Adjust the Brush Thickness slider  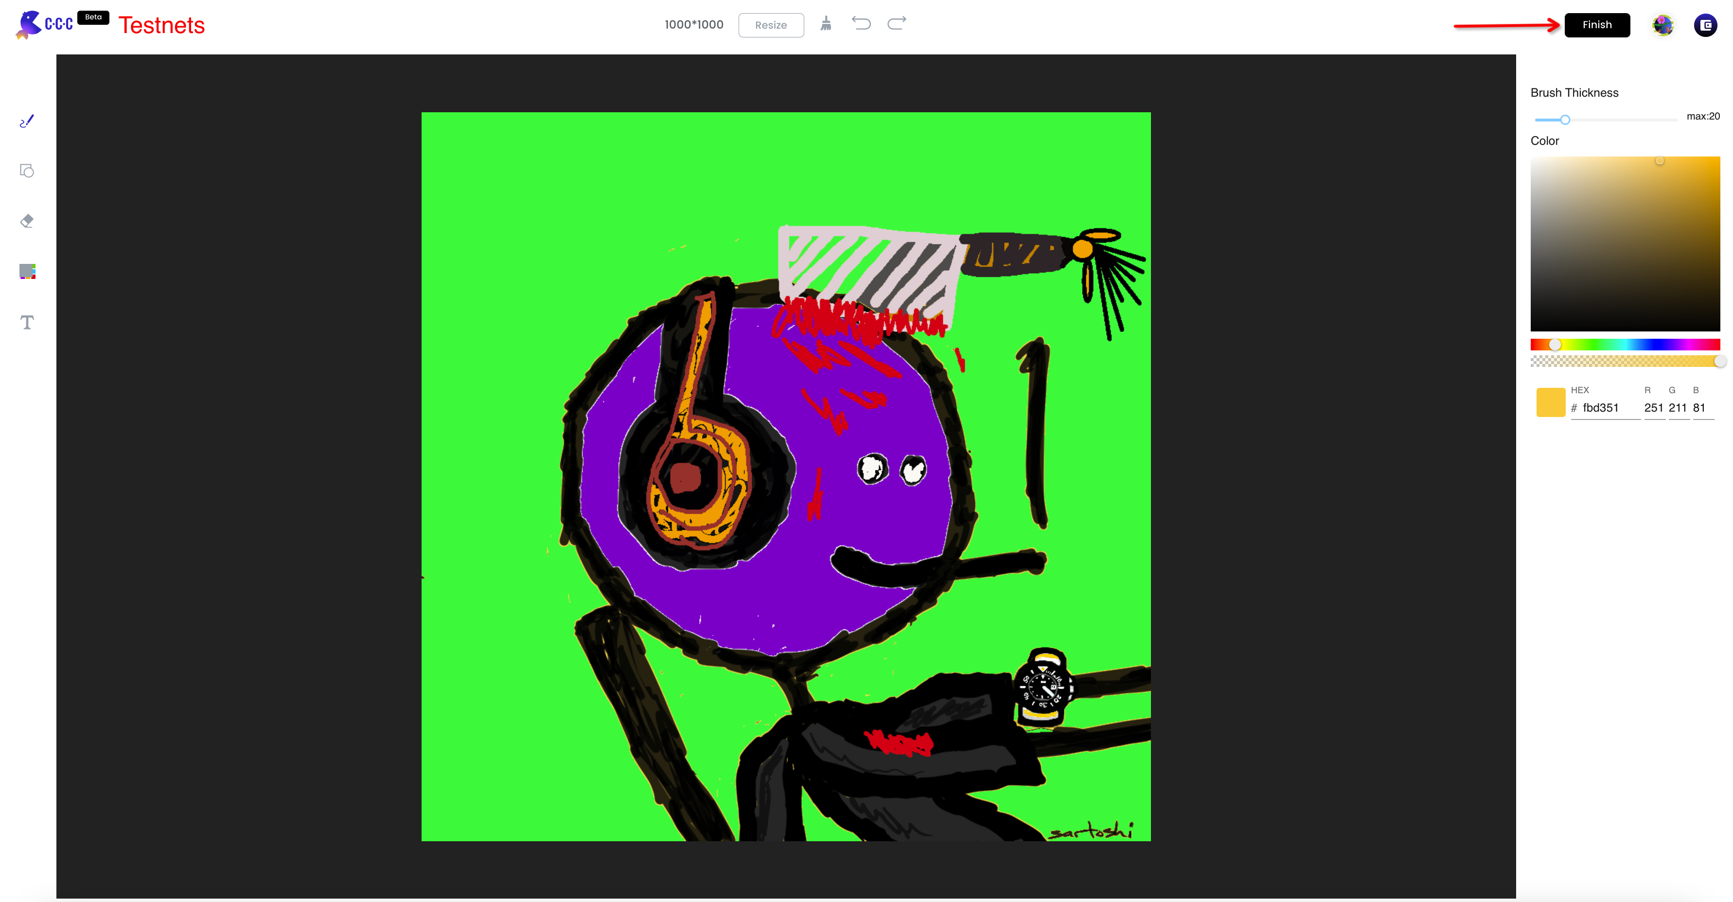[1565, 120]
